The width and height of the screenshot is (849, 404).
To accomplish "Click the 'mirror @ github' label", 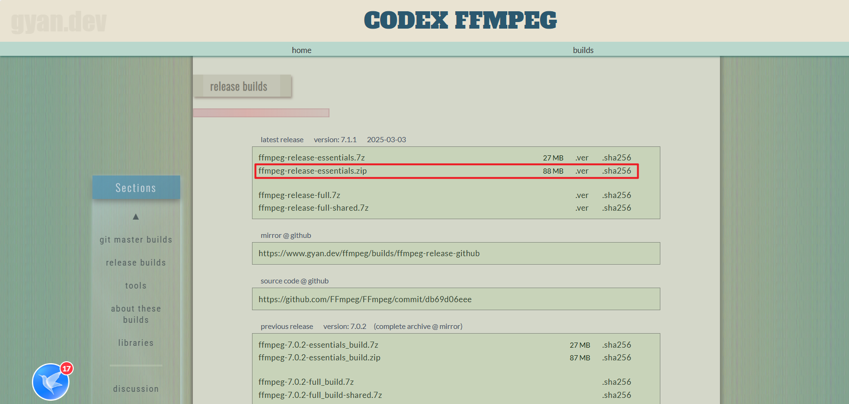I will 286,236.
